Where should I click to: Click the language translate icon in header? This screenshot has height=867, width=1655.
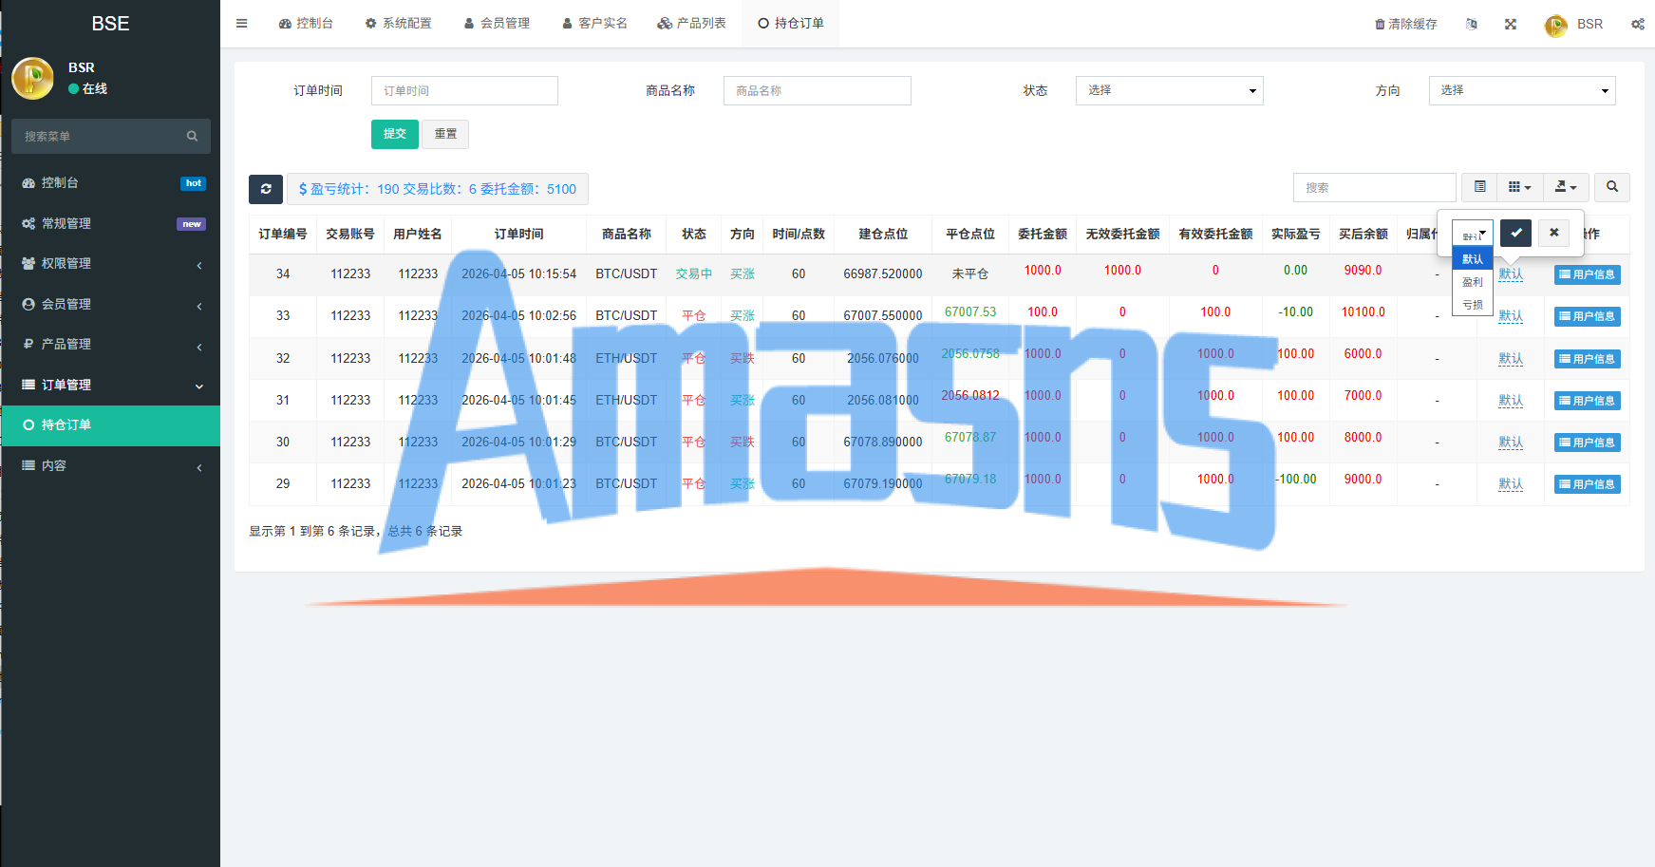tap(1472, 24)
